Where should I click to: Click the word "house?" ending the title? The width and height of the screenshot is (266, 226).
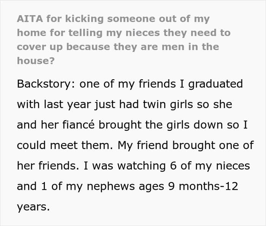(x=36, y=61)
